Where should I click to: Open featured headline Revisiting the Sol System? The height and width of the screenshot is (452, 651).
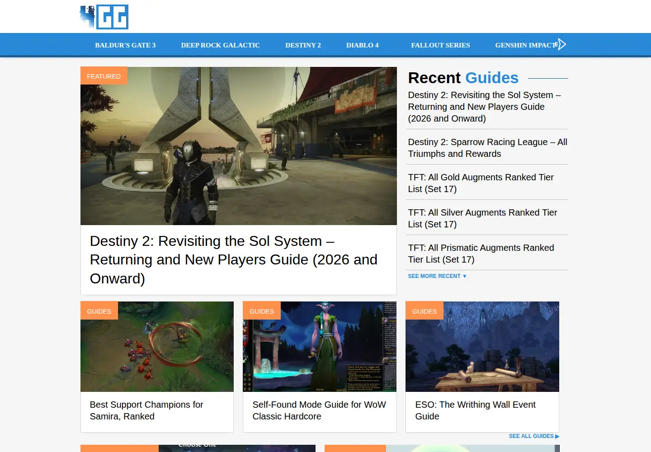pyautogui.click(x=234, y=259)
